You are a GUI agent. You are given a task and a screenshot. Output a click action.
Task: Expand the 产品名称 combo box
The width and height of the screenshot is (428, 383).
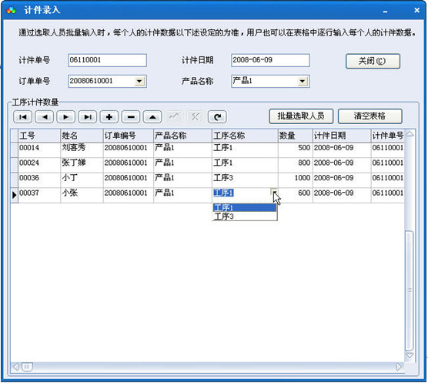click(303, 82)
